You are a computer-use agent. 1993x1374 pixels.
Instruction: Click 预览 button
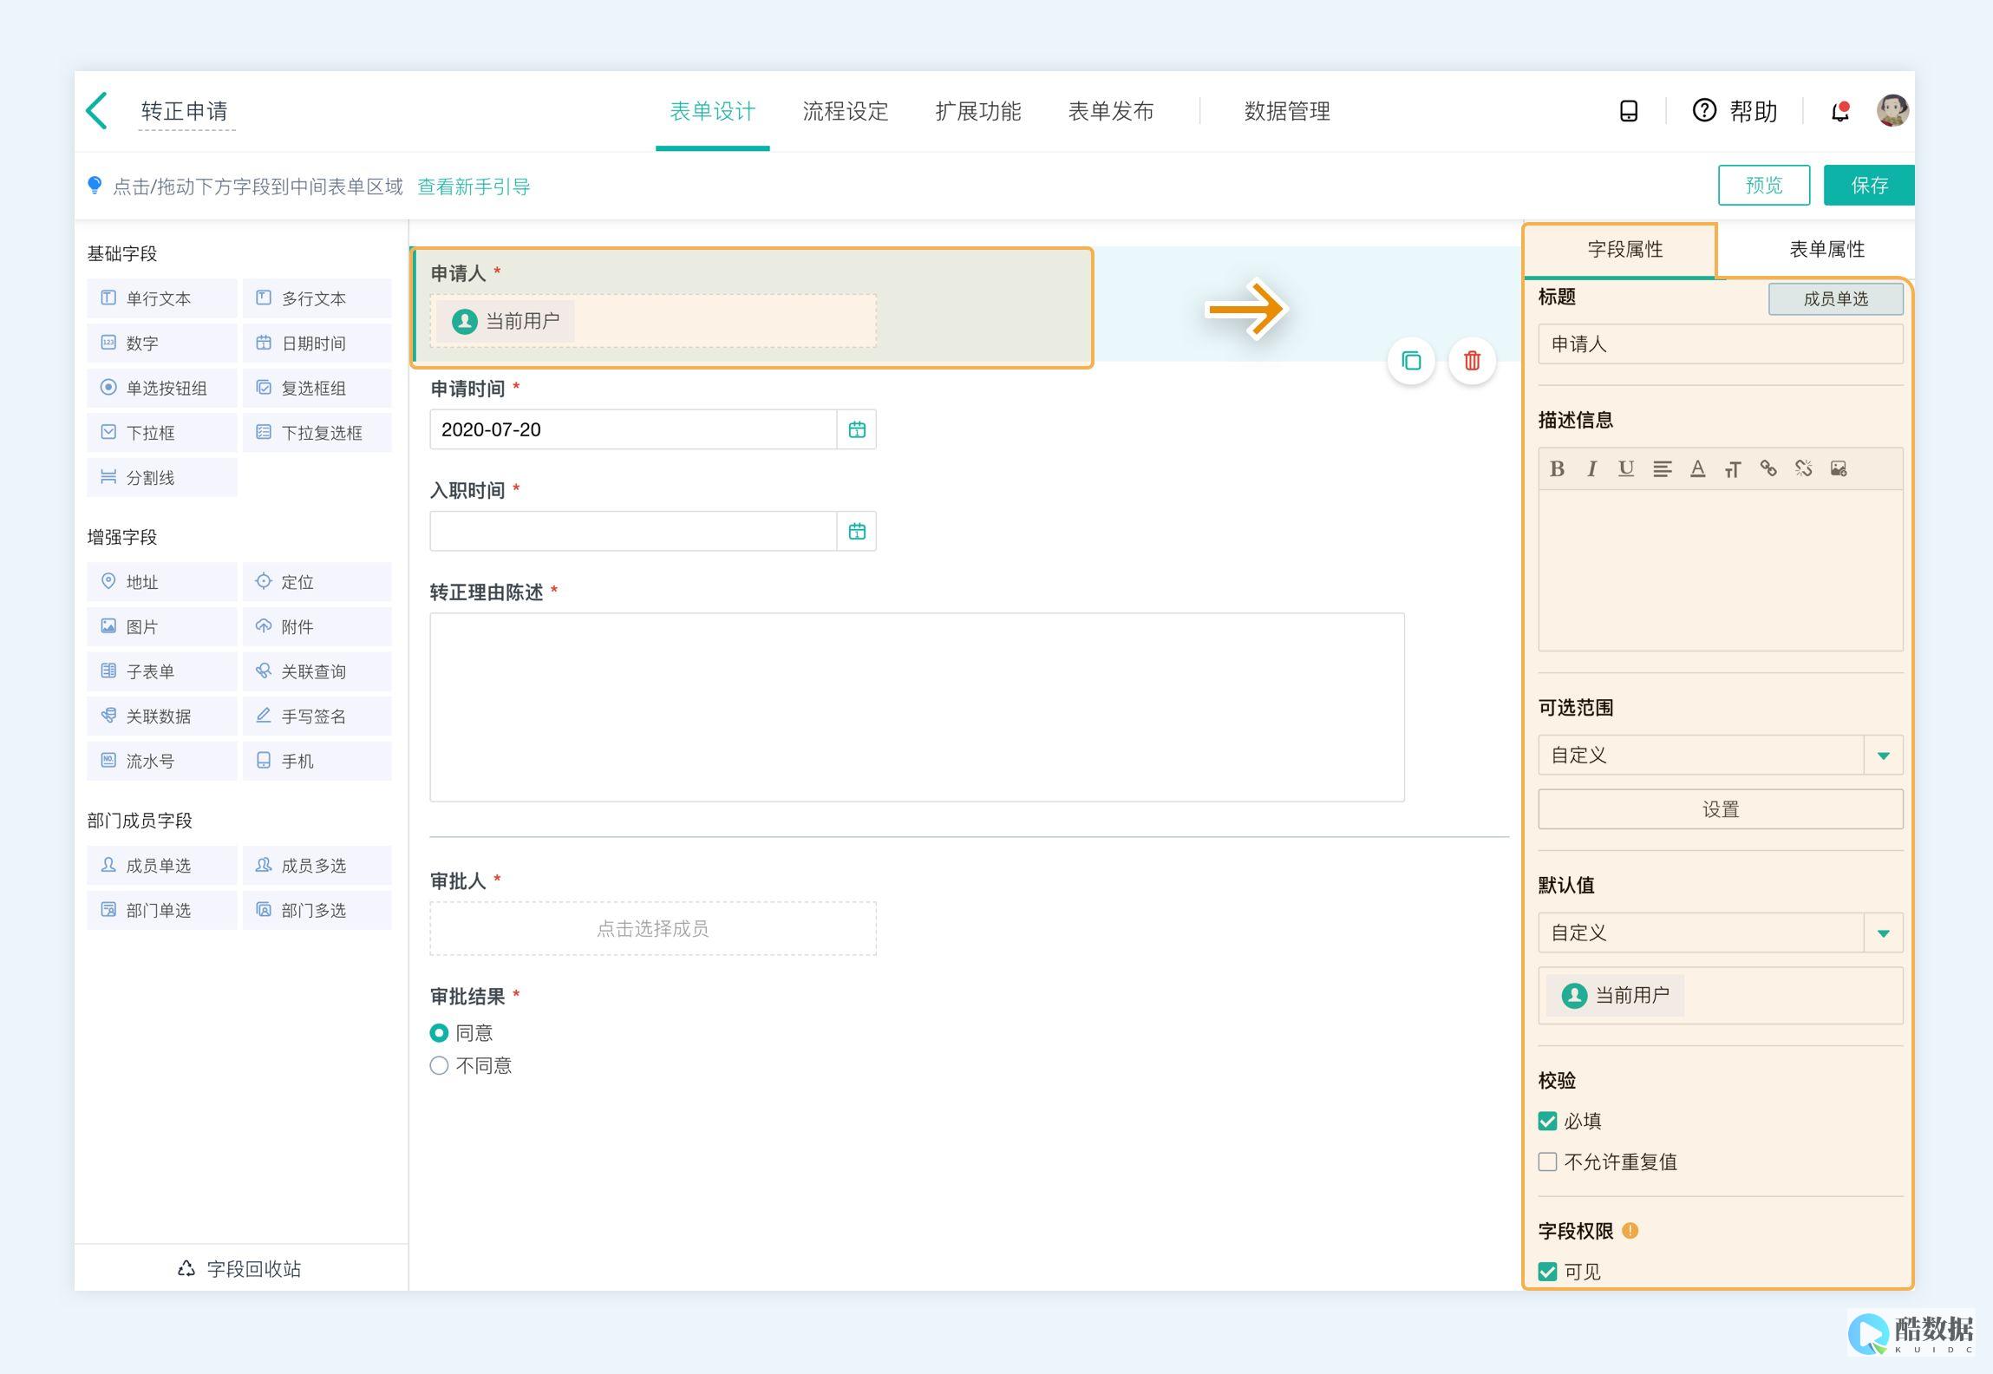(x=1763, y=185)
